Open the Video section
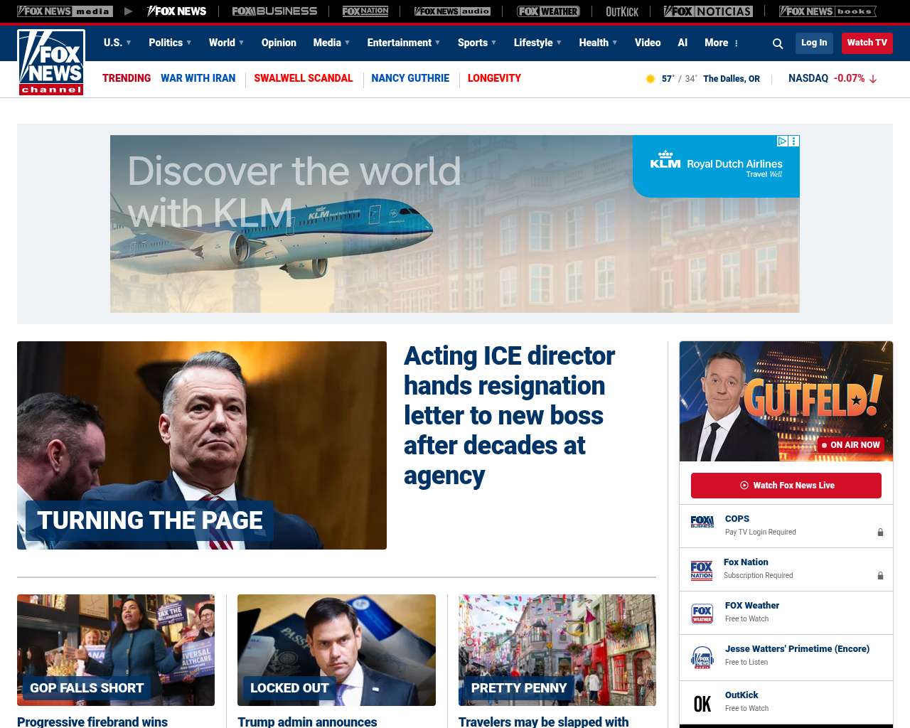The height and width of the screenshot is (728, 910). 648,43
